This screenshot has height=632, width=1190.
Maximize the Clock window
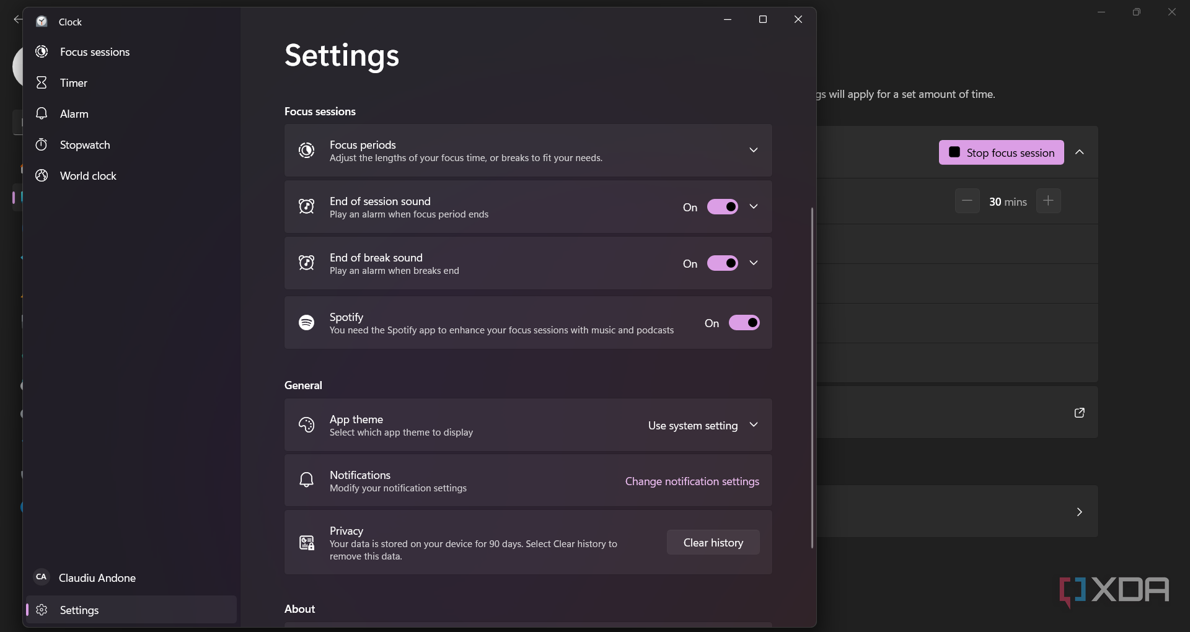click(x=763, y=20)
